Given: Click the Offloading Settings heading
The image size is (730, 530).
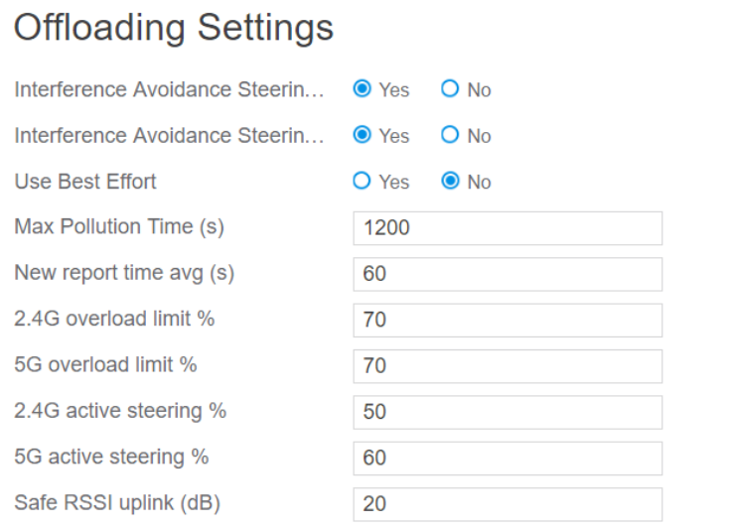Looking at the screenshot, I should coord(174,28).
